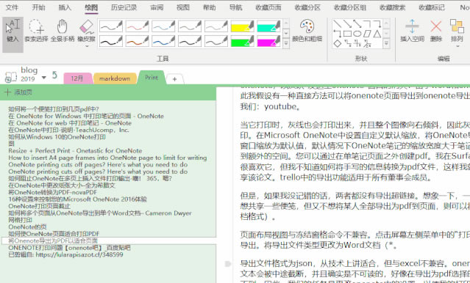Pick the thin red pen
Viewport: 470px width, 283px height.
pyautogui.click(x=138, y=26)
